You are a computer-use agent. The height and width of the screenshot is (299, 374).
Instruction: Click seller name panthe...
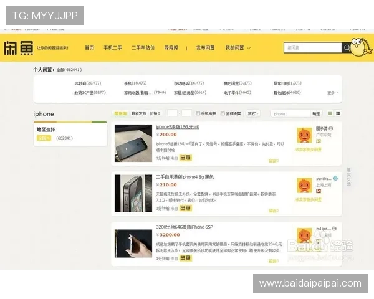click(x=324, y=179)
